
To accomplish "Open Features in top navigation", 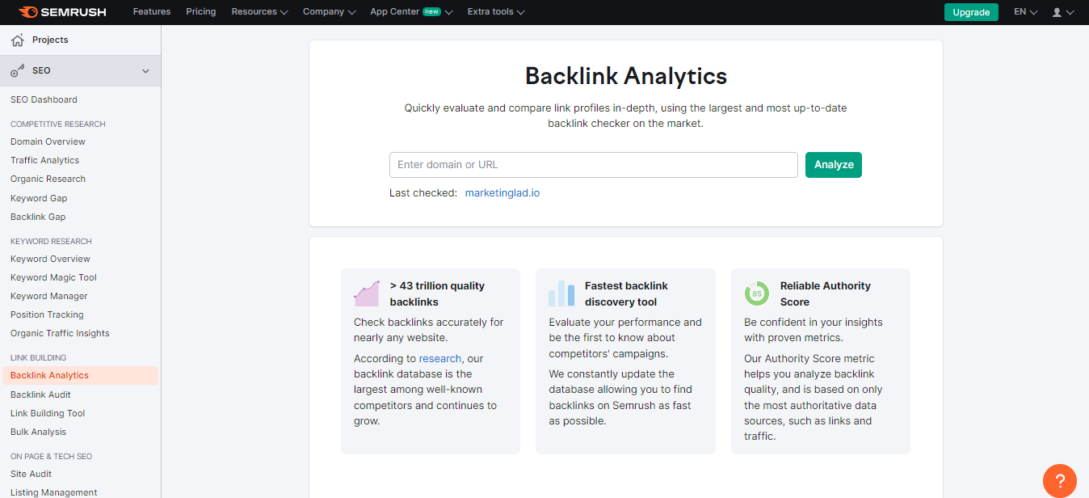I will tap(152, 12).
